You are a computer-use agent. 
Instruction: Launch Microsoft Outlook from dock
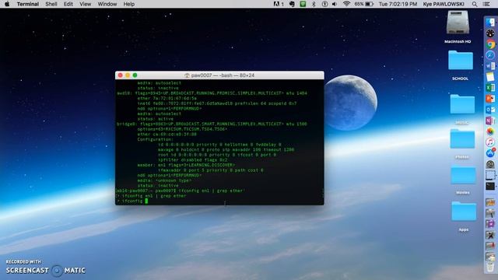[490, 110]
